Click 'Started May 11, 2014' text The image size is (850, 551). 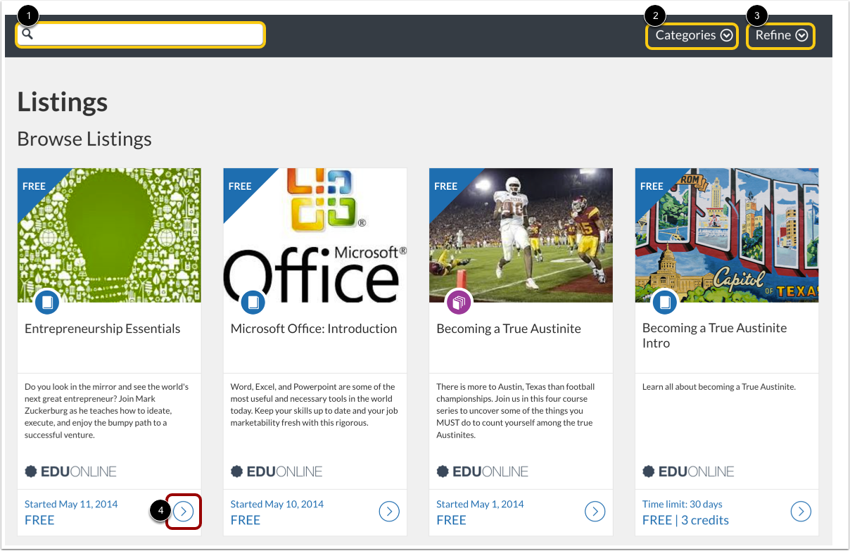71,504
